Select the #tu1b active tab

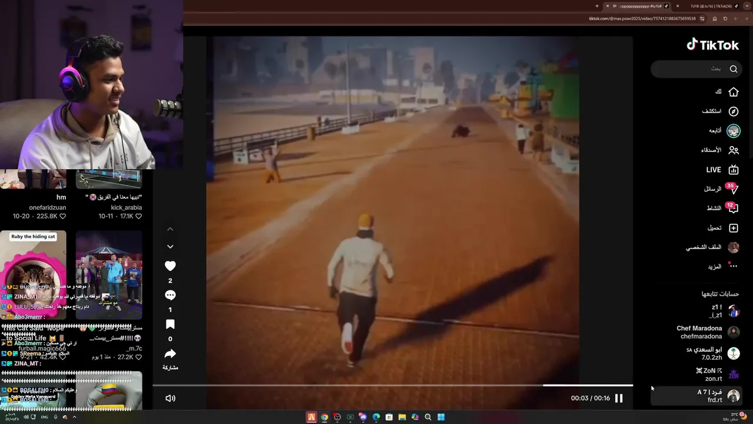[x=637, y=6]
